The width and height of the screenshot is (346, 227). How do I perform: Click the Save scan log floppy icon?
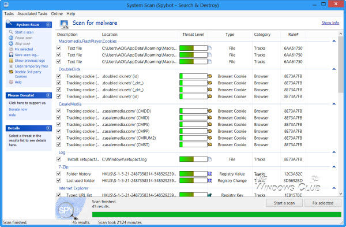(x=11, y=55)
